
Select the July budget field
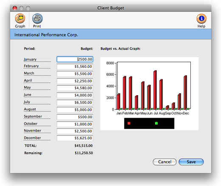pos(75,102)
